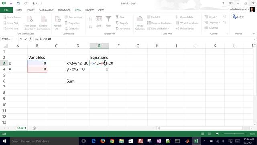Confirm the formula entry with checkmark icon

(26, 39)
